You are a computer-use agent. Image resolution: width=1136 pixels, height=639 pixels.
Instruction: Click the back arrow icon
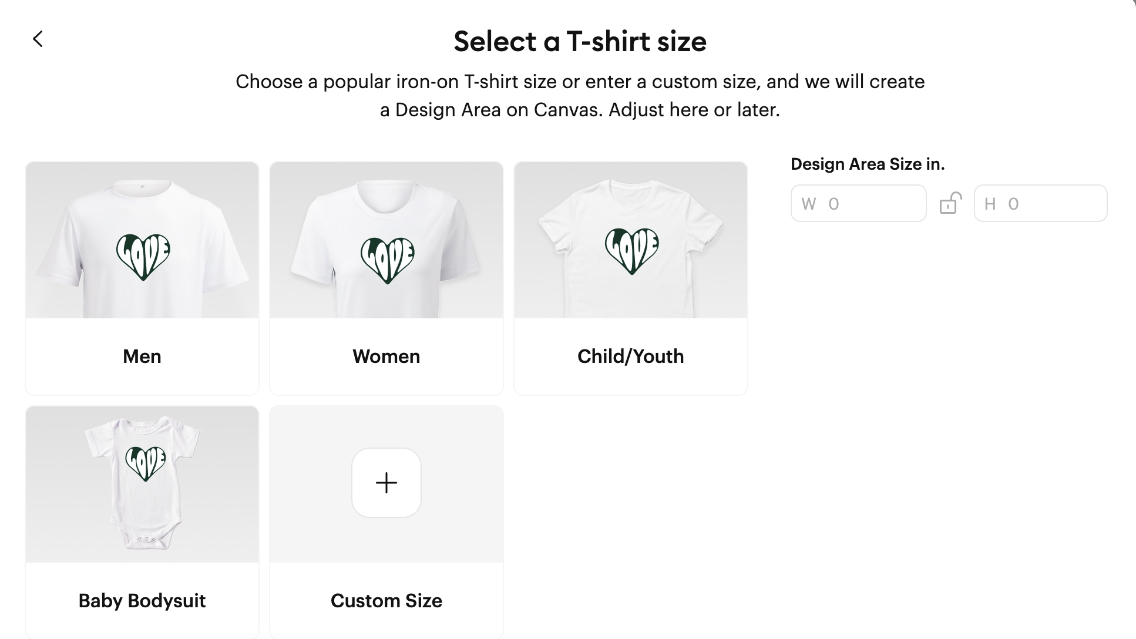coord(38,39)
